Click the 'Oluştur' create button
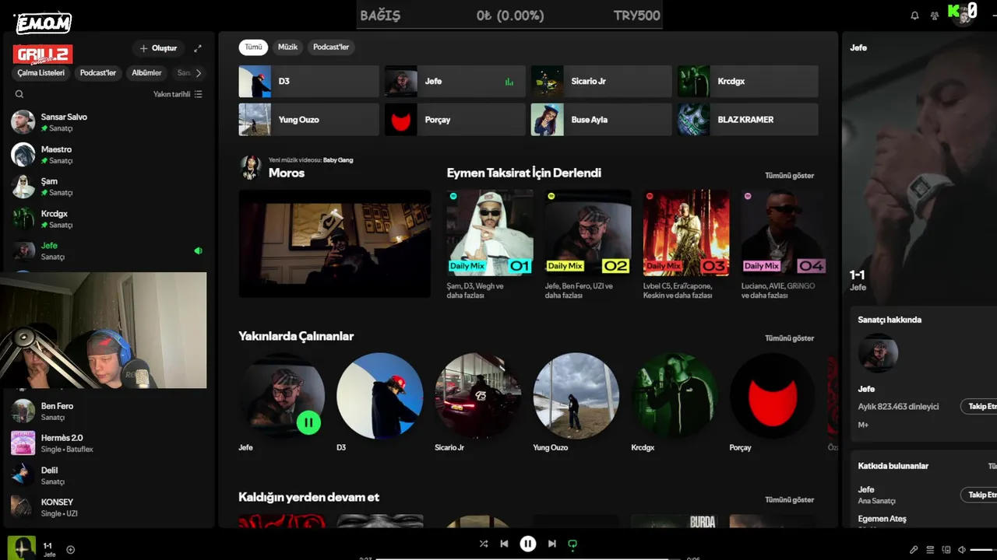997x560 pixels. pyautogui.click(x=158, y=48)
